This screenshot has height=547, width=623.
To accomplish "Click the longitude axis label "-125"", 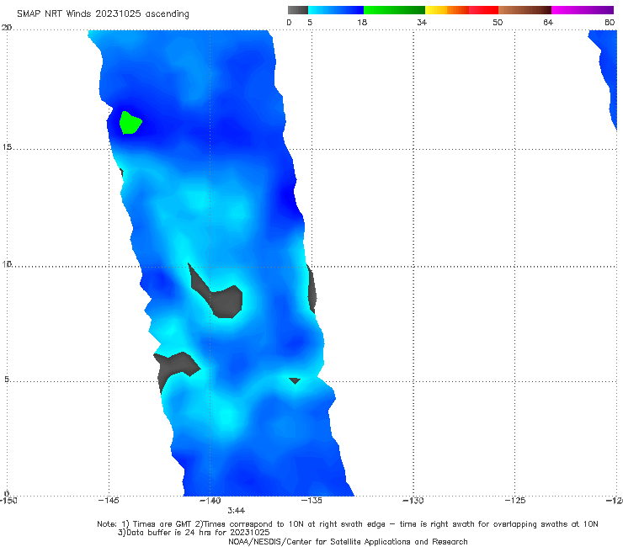I will 515,500.
